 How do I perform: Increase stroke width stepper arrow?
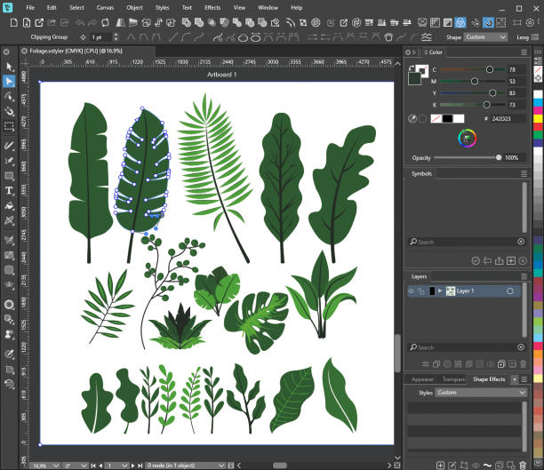(116, 35)
